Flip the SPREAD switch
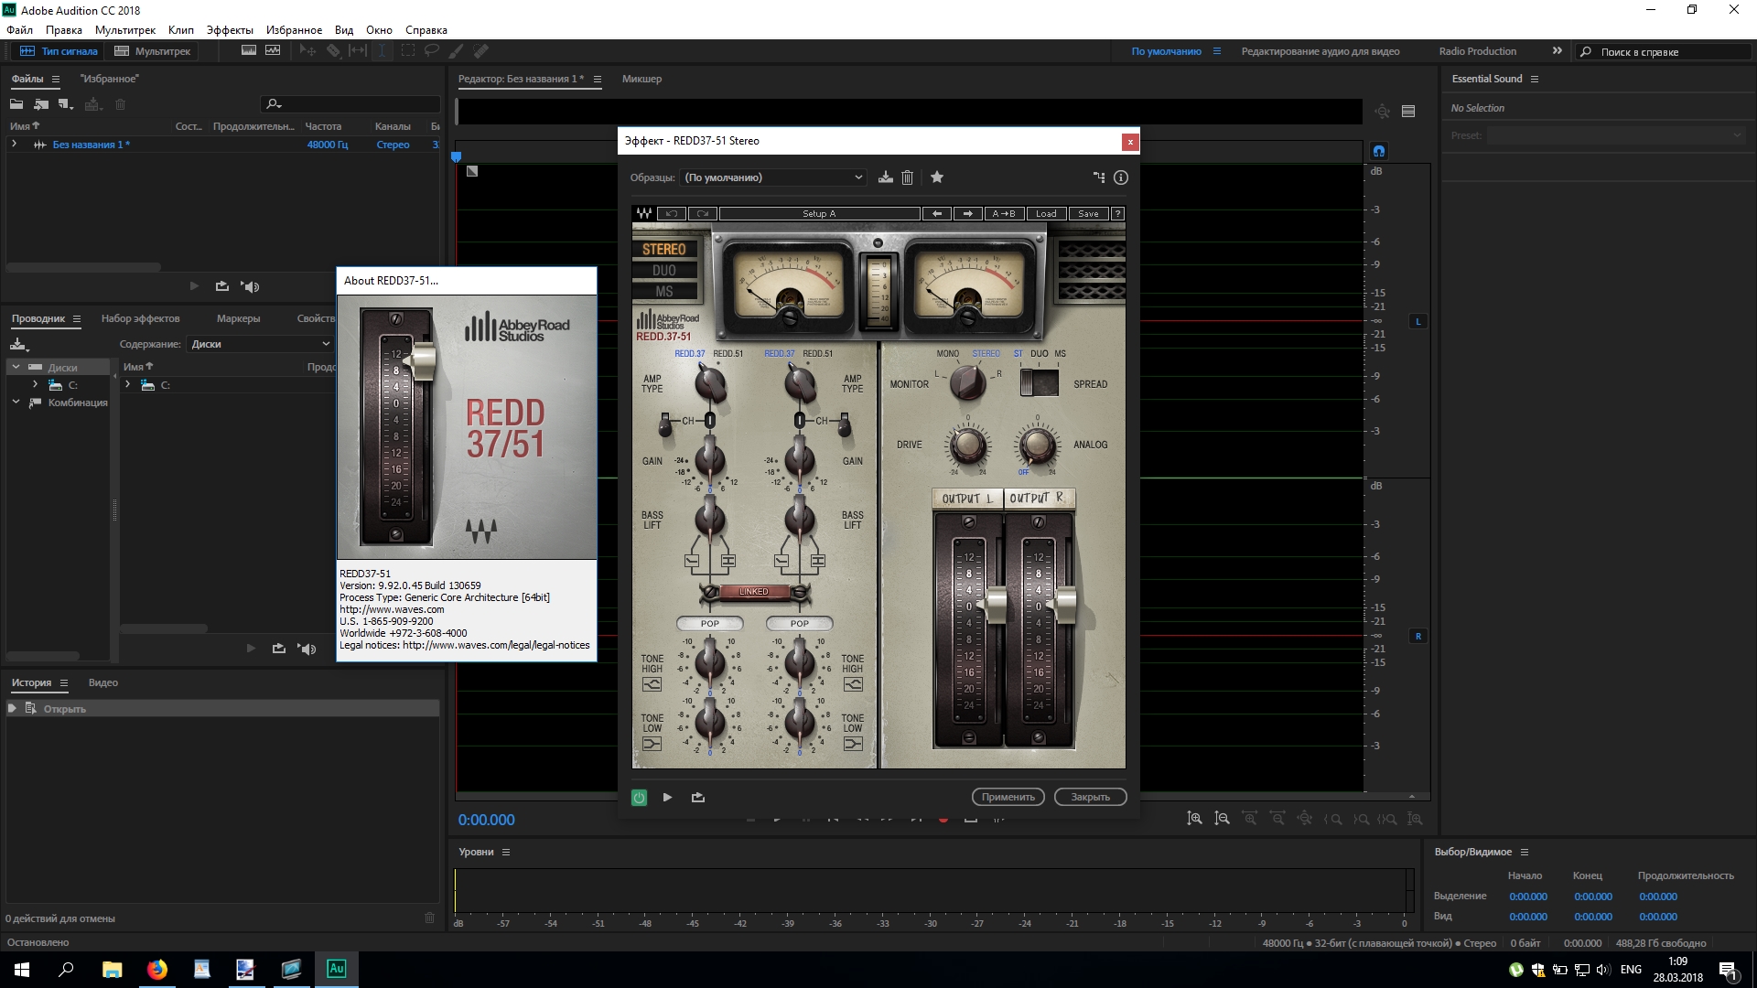This screenshot has width=1757, height=988. [1039, 382]
